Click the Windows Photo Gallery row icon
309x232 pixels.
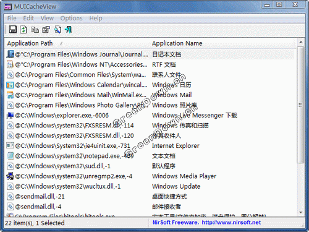[10, 105]
